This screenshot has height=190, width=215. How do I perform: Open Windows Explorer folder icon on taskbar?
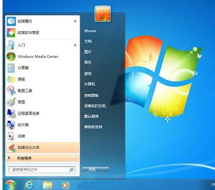47,185
